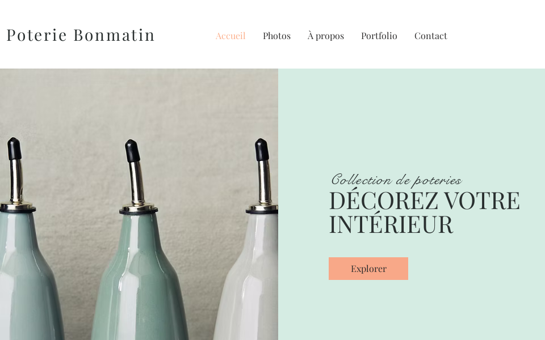Click the orange Explorer button
This screenshot has height=340, width=545.
coord(368,269)
